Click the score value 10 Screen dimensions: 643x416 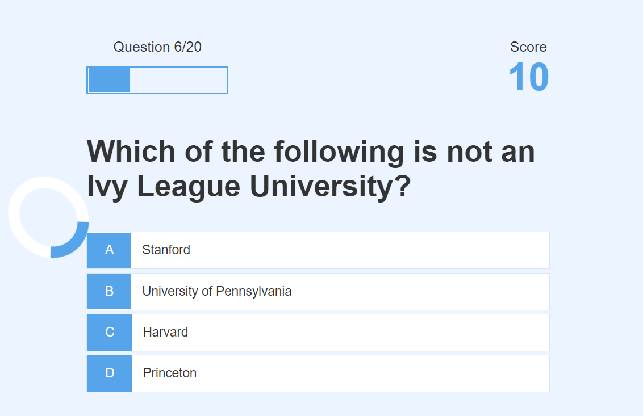click(528, 78)
